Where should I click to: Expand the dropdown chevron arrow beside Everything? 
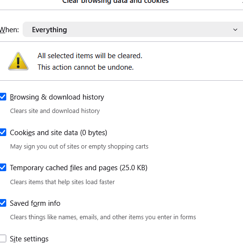point(235,30)
